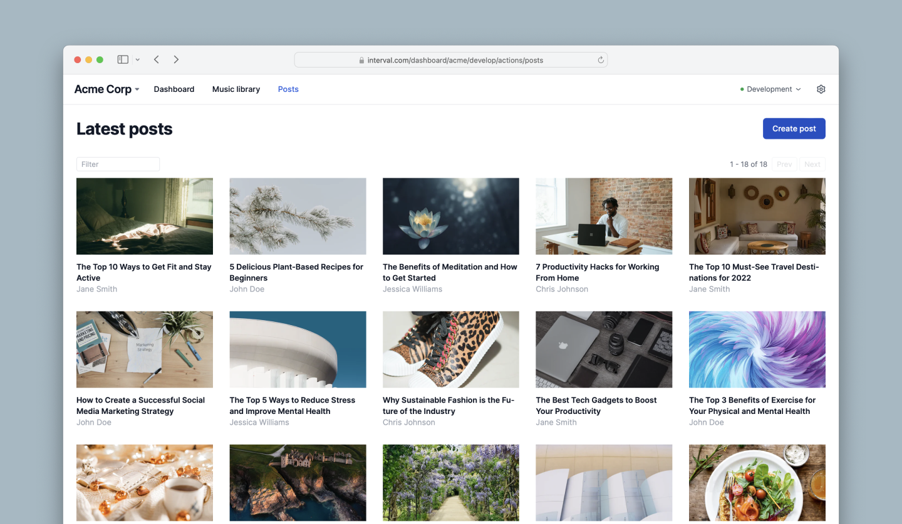Click the Safari forward navigation arrow
Screen dimensions: 902x524
[x=176, y=59]
